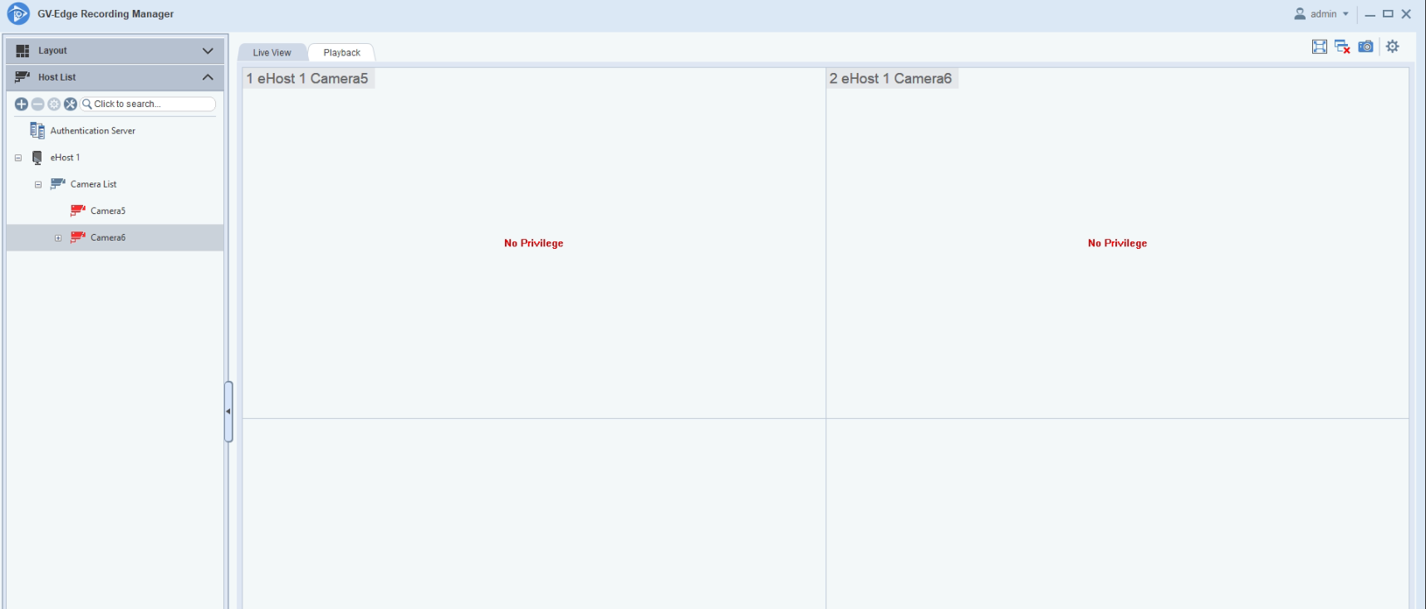This screenshot has height=609, width=1426.
Task: Click 'No Privilege' in the Camera5 view
Action: point(534,243)
